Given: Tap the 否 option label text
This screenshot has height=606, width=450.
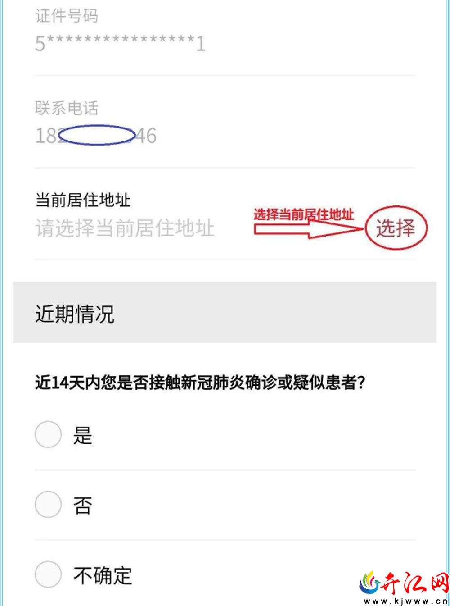Looking at the screenshot, I should click(83, 505).
